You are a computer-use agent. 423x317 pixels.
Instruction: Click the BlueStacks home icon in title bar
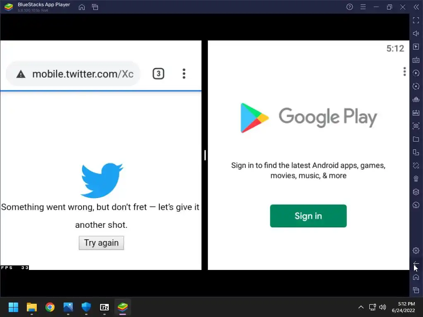coord(82,7)
